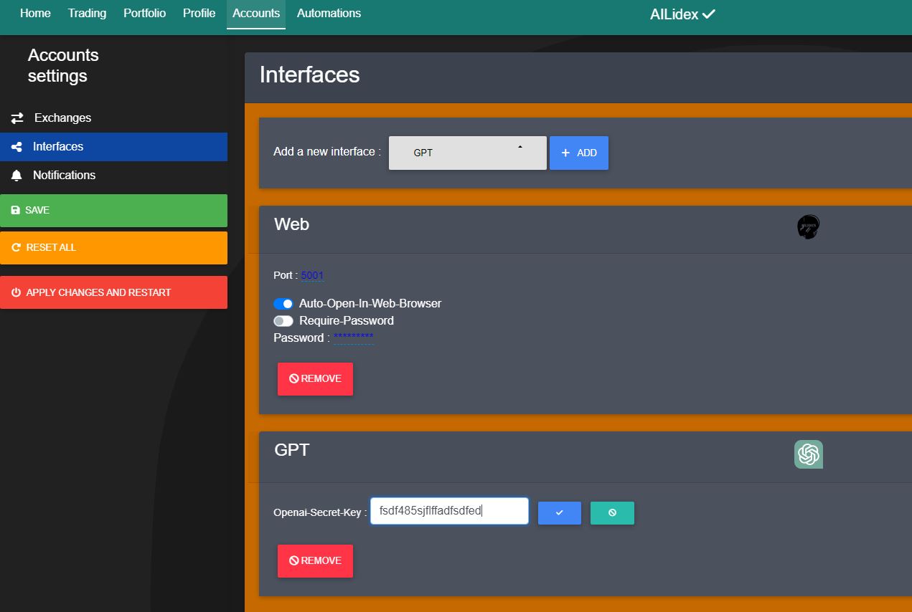Open the Automations section
The width and height of the screenshot is (912, 612).
pos(329,13)
